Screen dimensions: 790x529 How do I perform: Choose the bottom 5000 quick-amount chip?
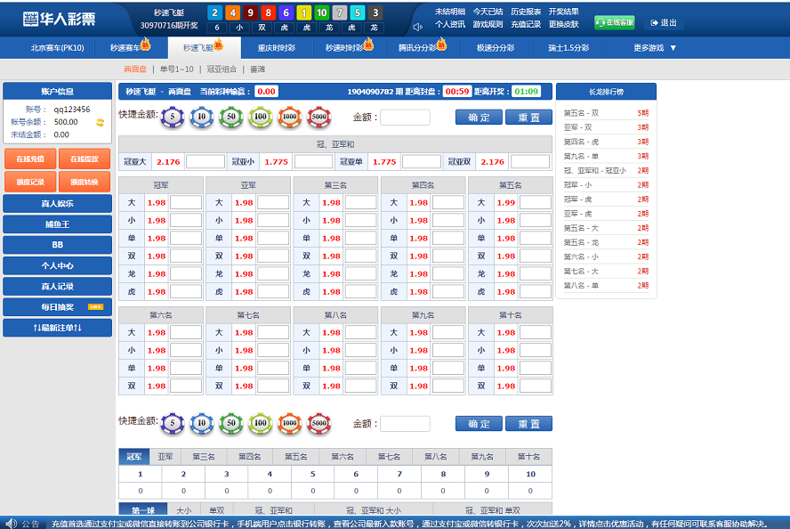(318, 423)
